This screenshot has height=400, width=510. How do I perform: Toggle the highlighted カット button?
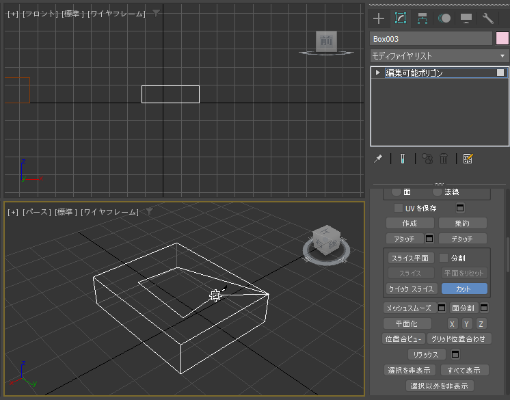[464, 289]
